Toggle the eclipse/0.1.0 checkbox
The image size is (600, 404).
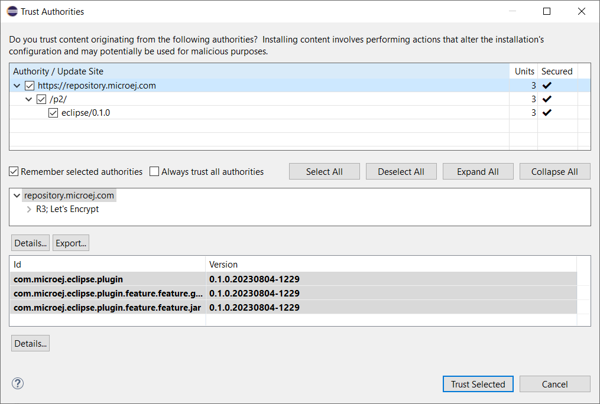tap(53, 113)
